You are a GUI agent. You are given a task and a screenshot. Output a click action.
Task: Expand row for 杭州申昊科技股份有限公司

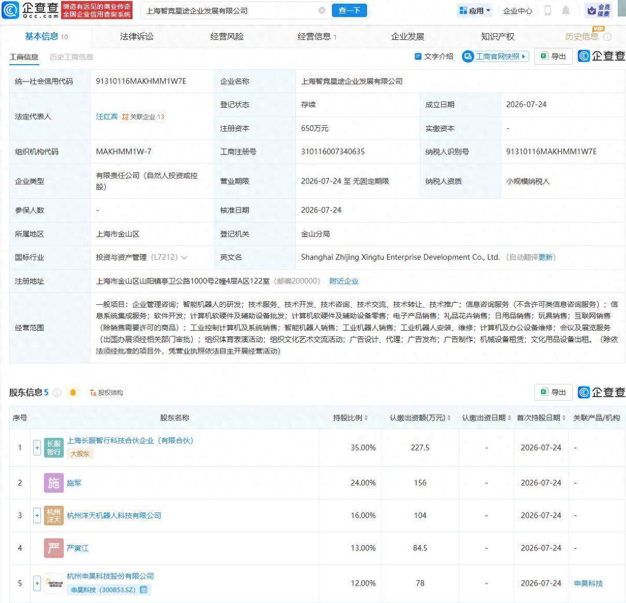[37, 583]
